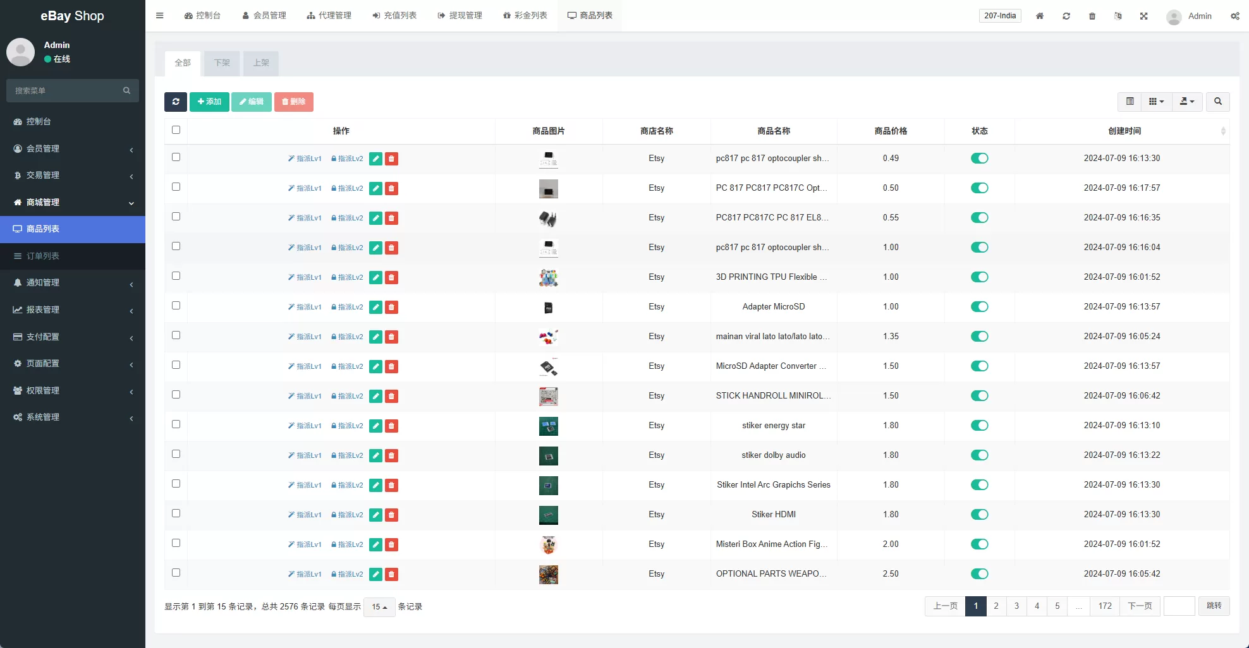
Task: Check the select-all checkbox in table header
Action: click(176, 130)
